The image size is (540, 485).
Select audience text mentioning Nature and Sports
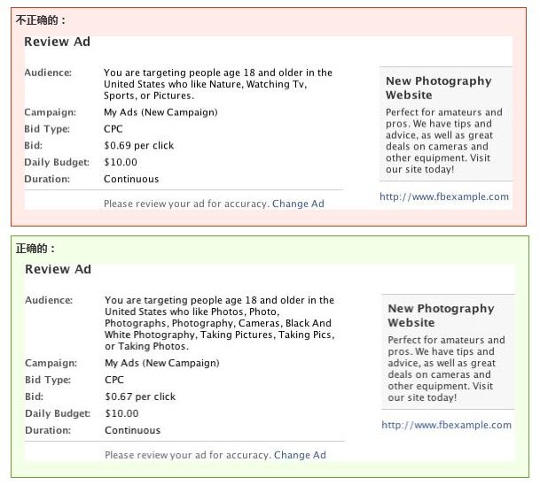(217, 84)
